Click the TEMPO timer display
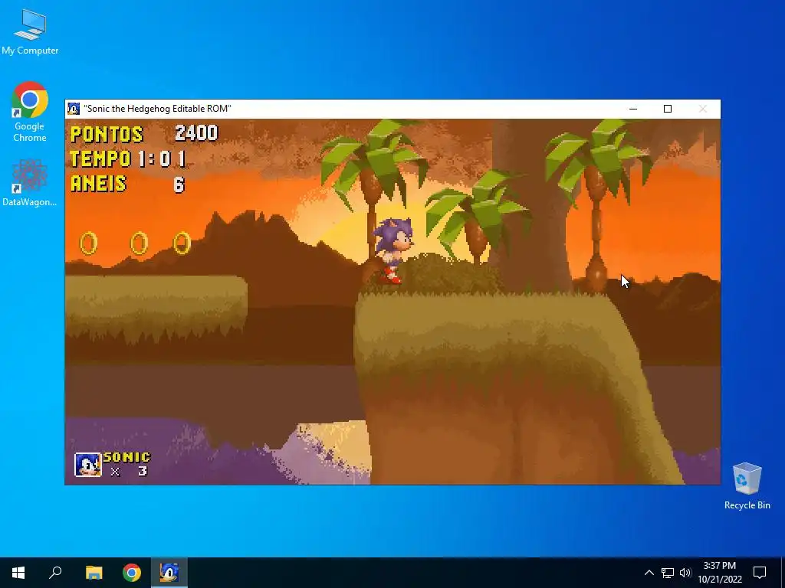The width and height of the screenshot is (785, 588). 128,159
